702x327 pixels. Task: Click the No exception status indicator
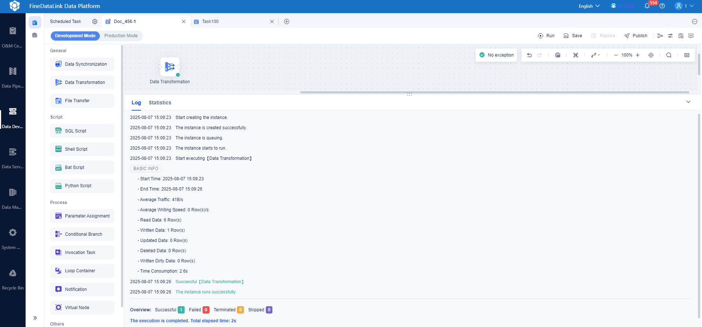click(x=497, y=55)
